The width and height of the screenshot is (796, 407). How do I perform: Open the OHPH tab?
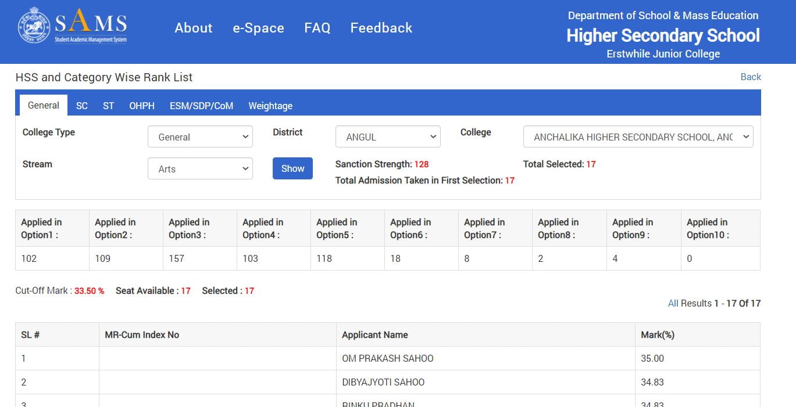pos(142,106)
